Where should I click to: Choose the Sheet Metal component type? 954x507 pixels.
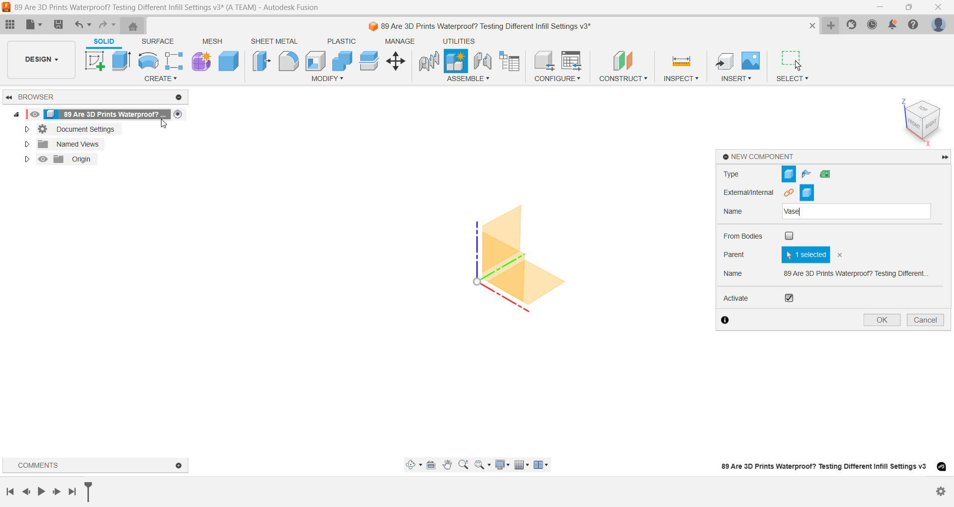[x=806, y=174]
